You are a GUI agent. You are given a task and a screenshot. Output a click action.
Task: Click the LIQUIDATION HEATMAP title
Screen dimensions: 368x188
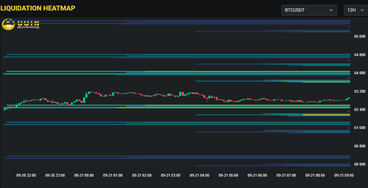(38, 8)
